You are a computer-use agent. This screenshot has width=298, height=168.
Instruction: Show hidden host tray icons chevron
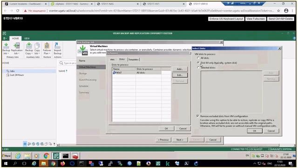click(255, 164)
